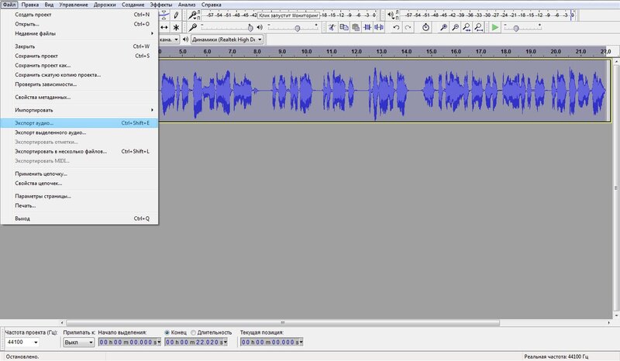
Task: Choose Экспорт аудио... from the menu
Action: [34, 122]
